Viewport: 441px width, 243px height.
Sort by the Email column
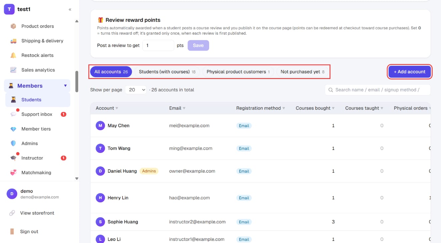pyautogui.click(x=177, y=108)
